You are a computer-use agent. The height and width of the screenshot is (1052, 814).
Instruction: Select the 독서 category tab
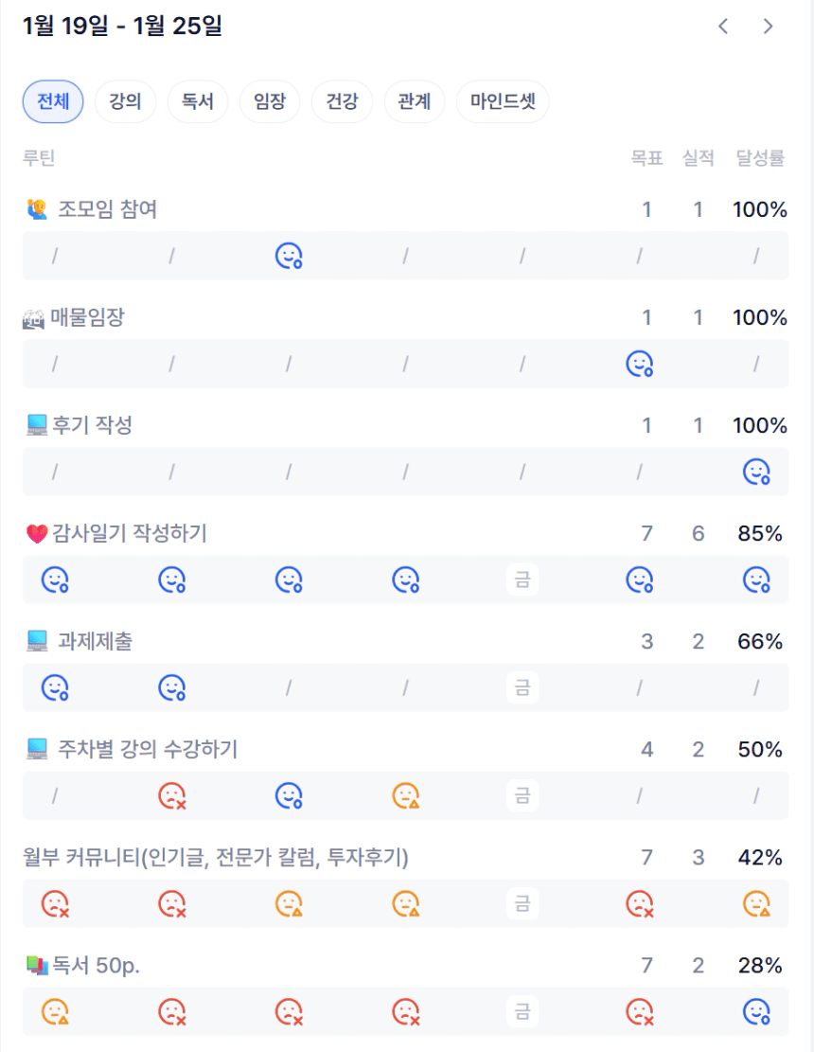pyautogui.click(x=198, y=101)
